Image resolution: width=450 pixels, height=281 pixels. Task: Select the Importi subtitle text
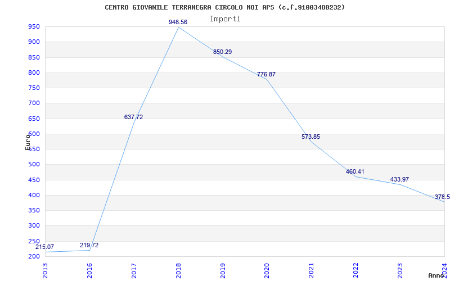(225, 19)
